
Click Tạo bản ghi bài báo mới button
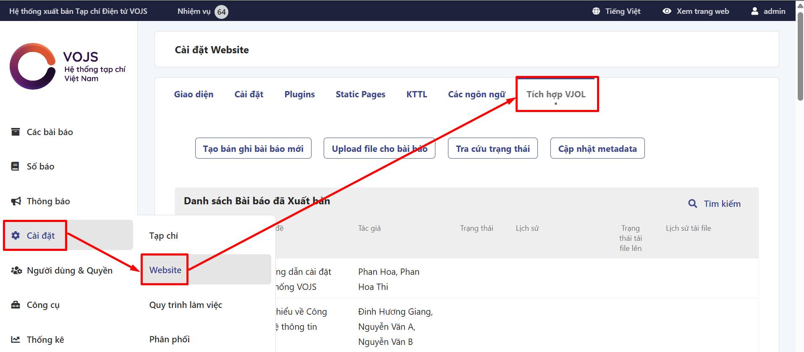pyautogui.click(x=253, y=149)
